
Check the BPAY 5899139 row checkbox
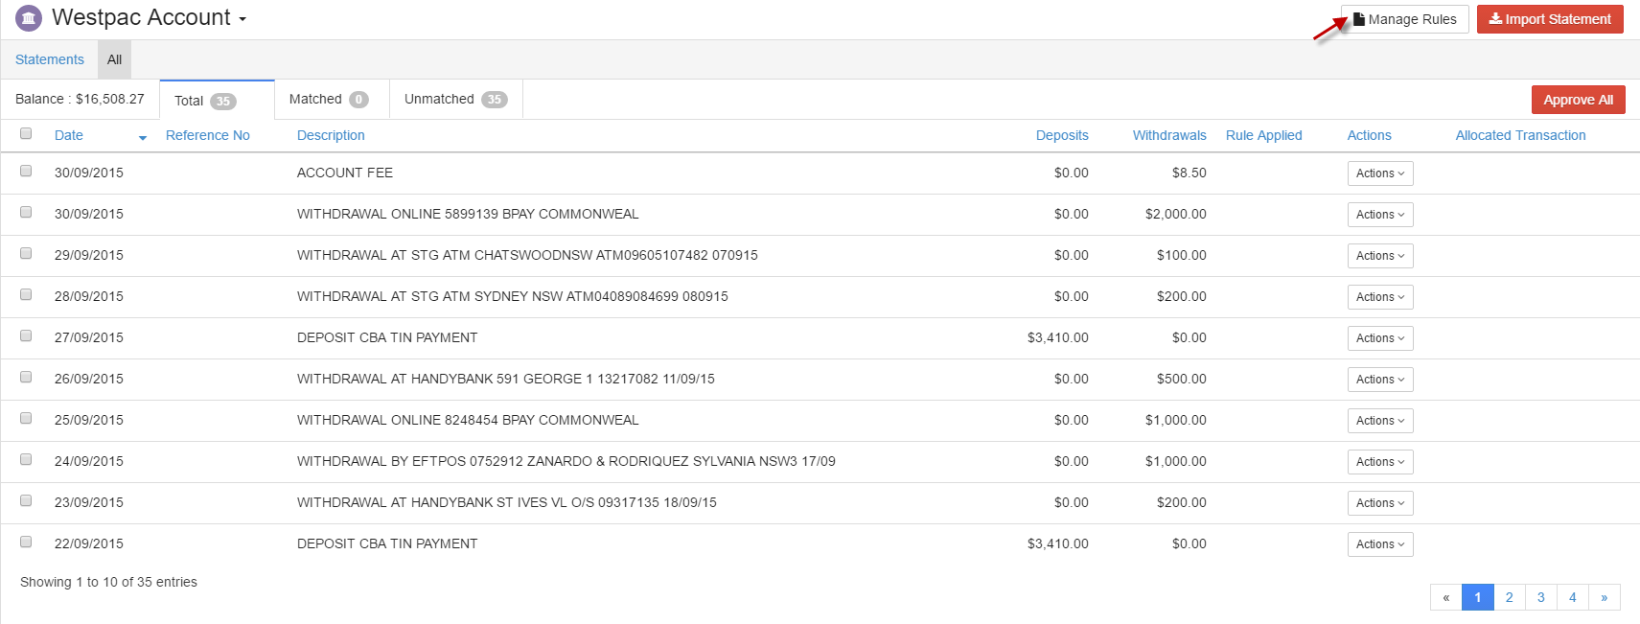click(26, 213)
